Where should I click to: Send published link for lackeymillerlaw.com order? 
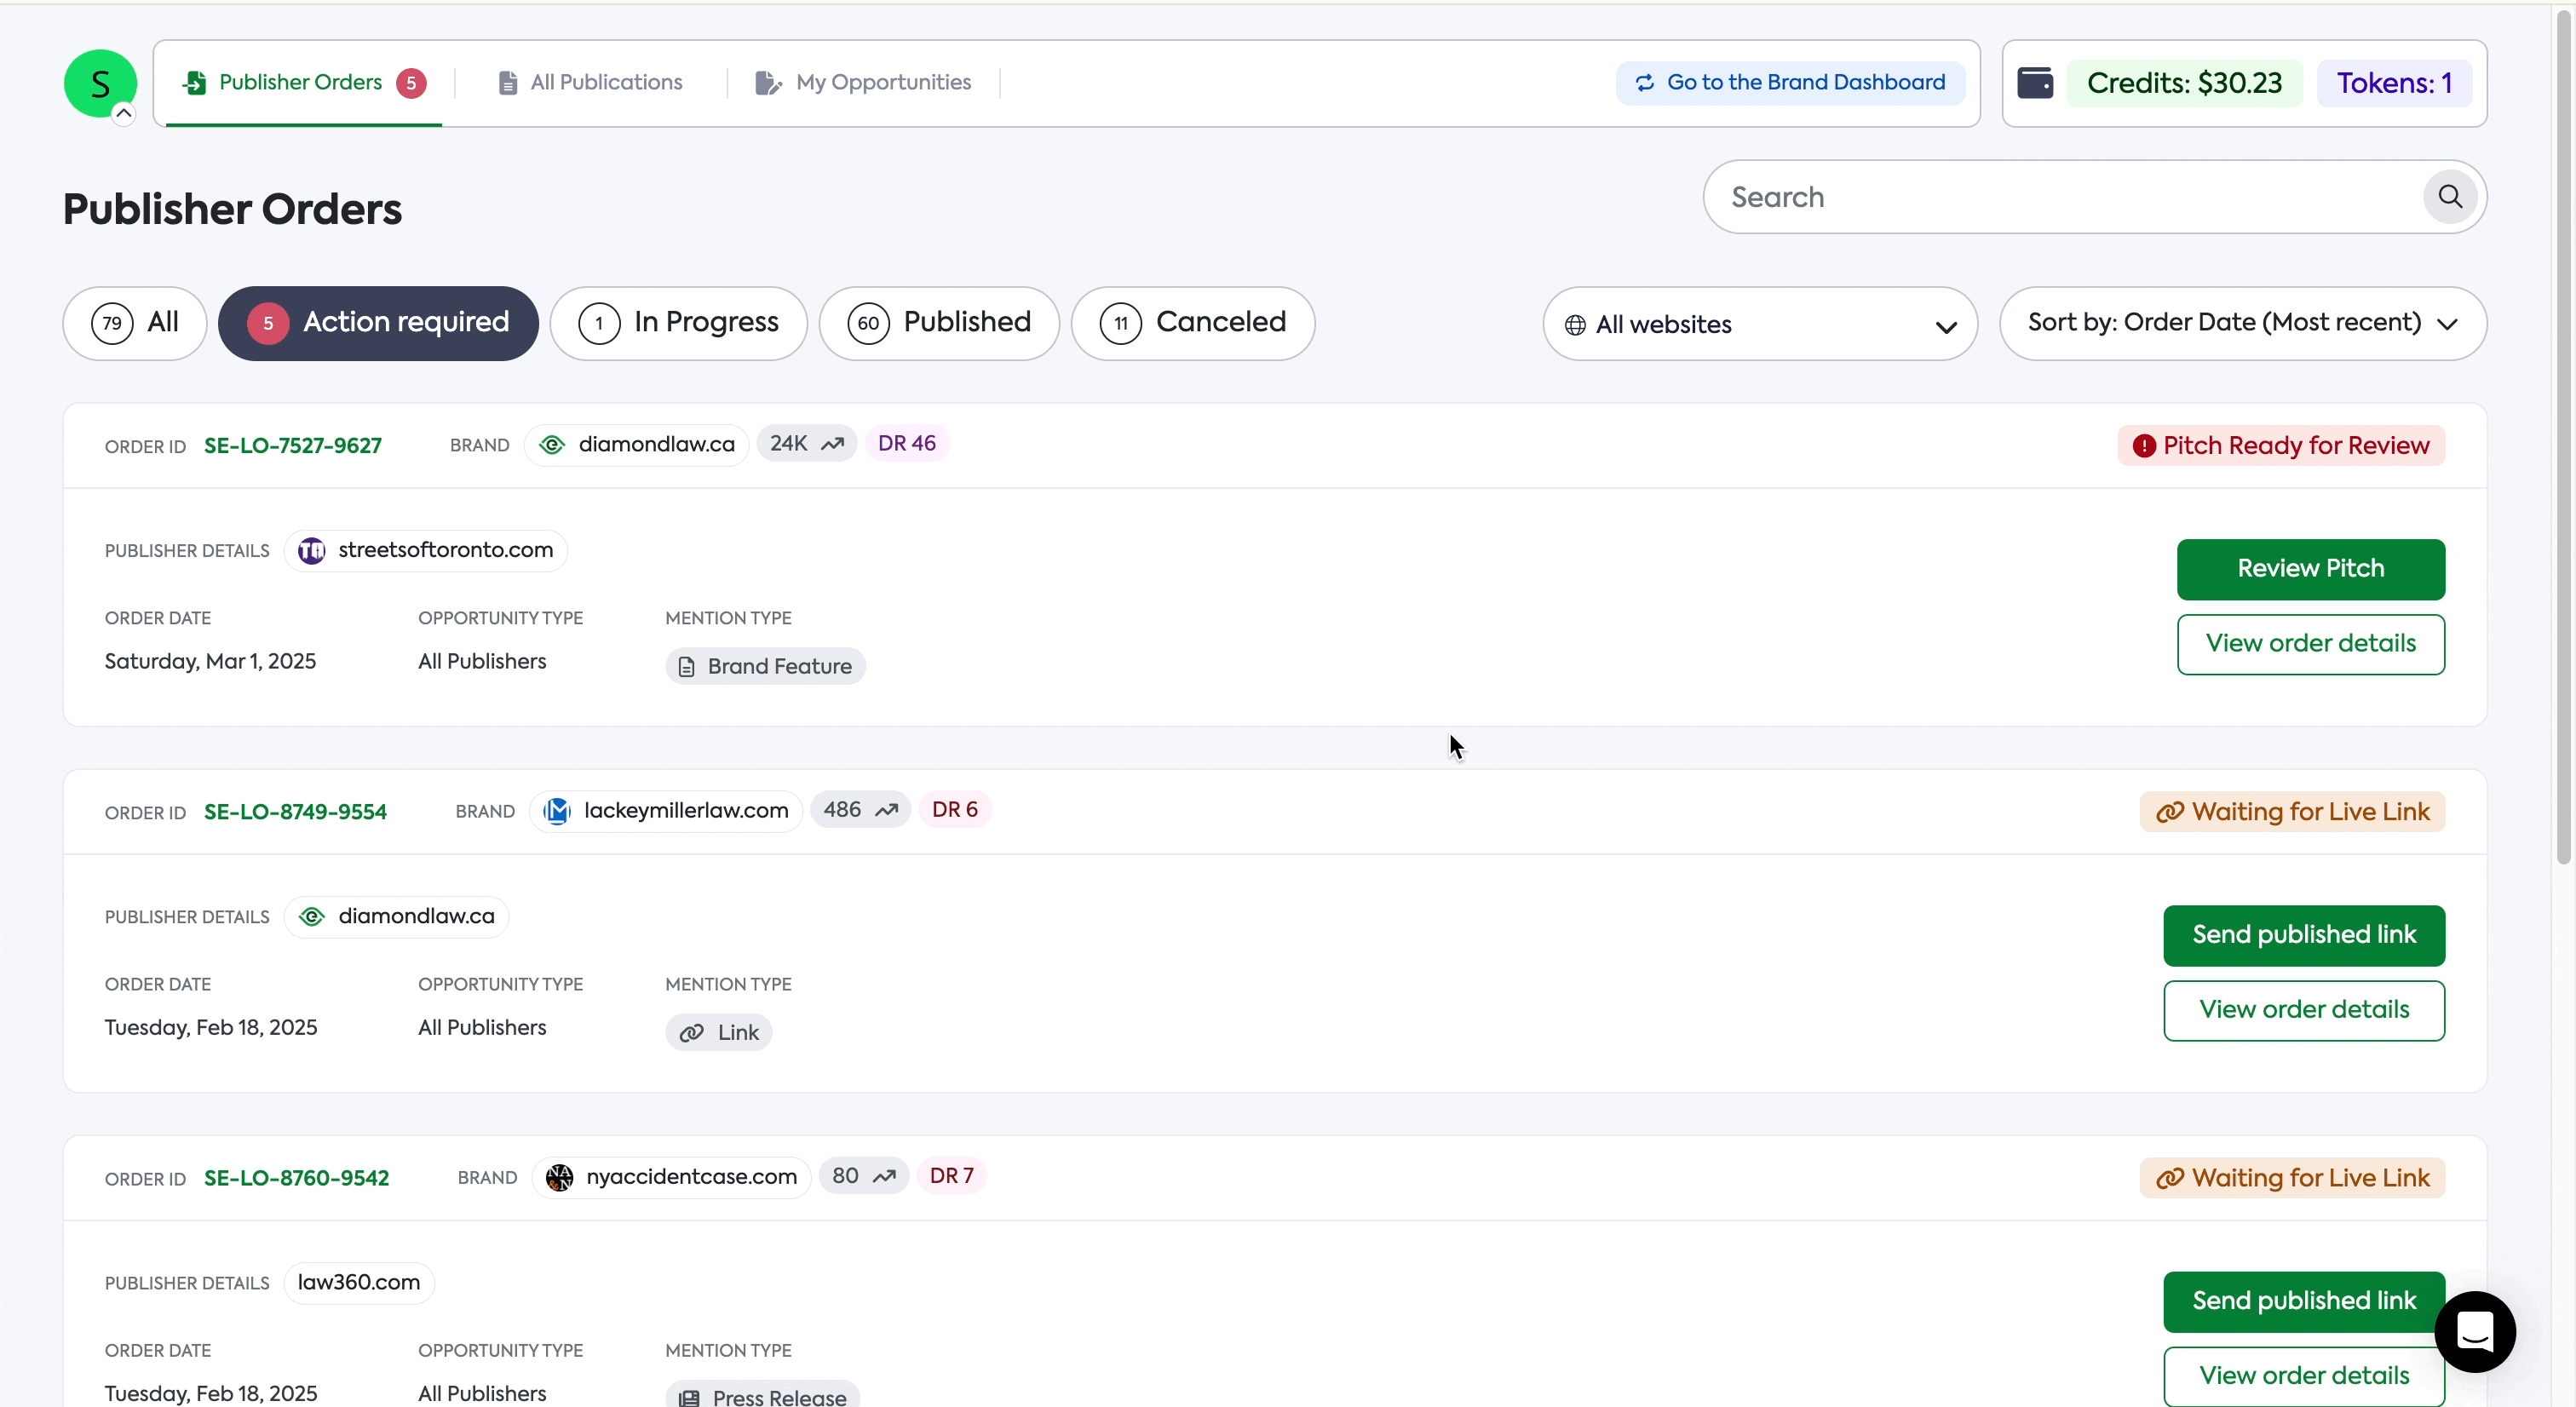click(x=2304, y=935)
